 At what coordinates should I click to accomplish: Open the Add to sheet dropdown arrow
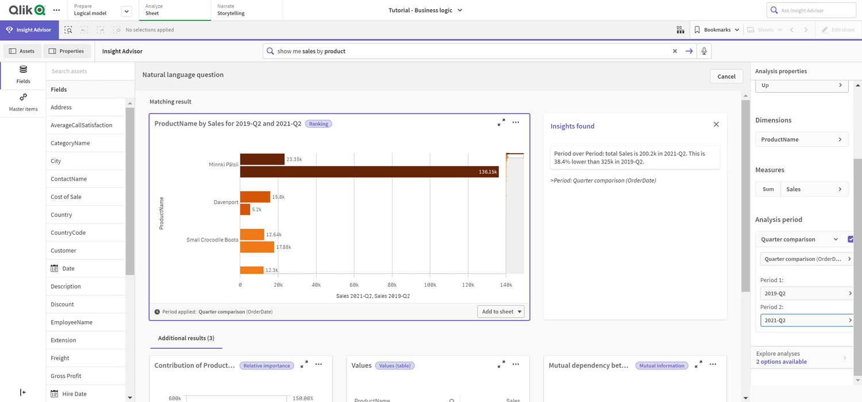[519, 311]
